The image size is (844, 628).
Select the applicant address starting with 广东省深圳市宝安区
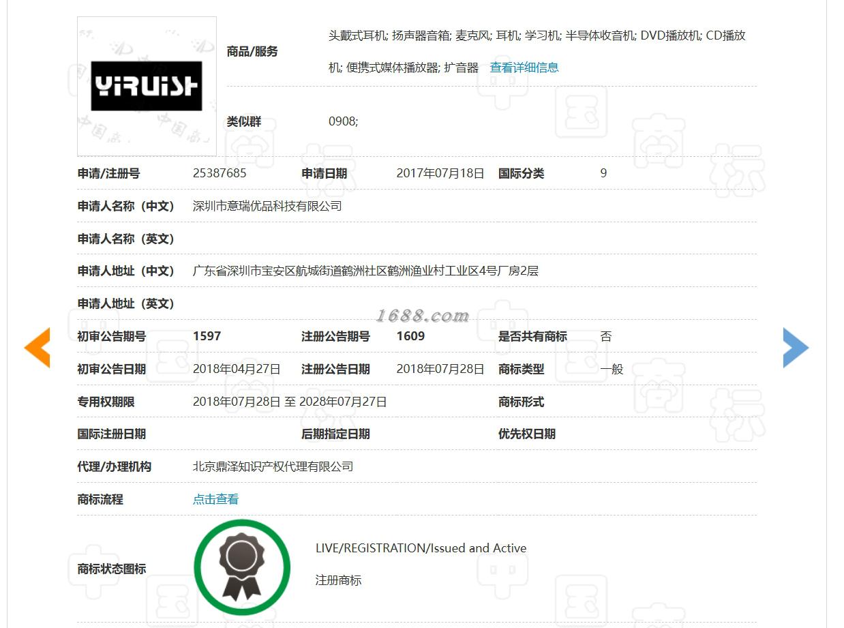coord(365,271)
